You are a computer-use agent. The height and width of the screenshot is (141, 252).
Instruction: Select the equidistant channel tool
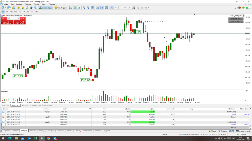point(134,8)
